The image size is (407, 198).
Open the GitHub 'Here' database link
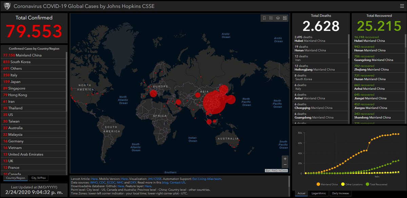point(121,186)
